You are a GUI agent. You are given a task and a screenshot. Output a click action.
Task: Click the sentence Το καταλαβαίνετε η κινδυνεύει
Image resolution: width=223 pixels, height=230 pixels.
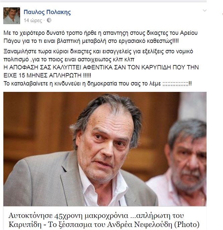click(97, 83)
